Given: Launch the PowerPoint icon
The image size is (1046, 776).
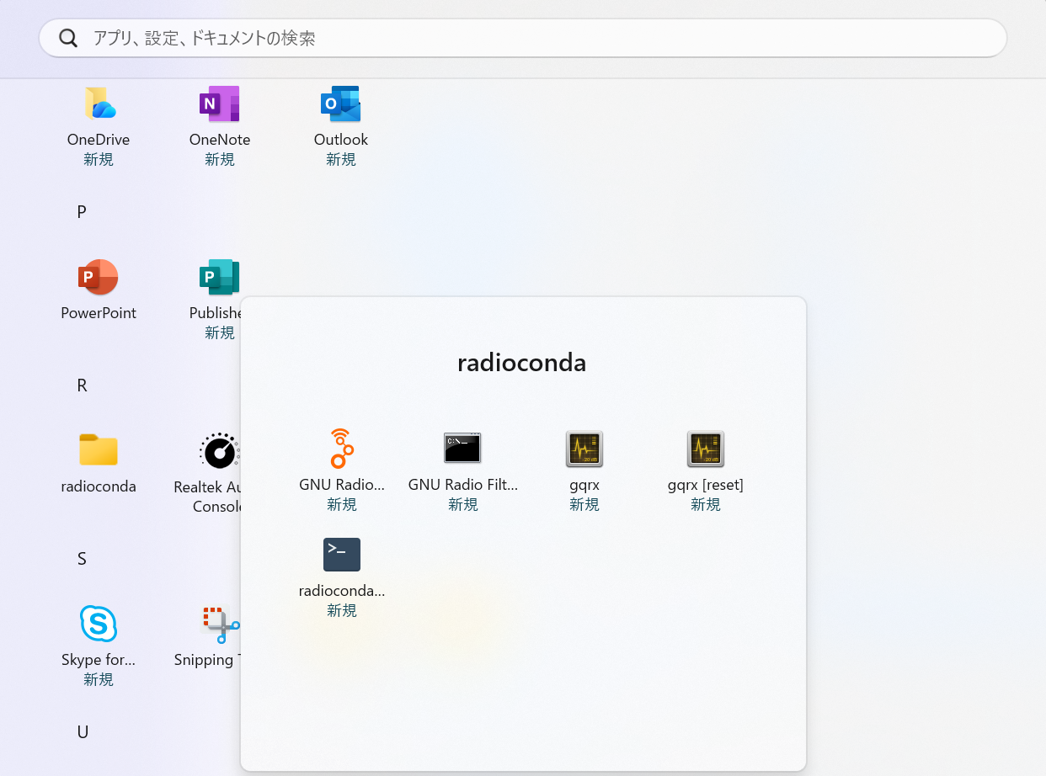Looking at the screenshot, I should (x=99, y=277).
